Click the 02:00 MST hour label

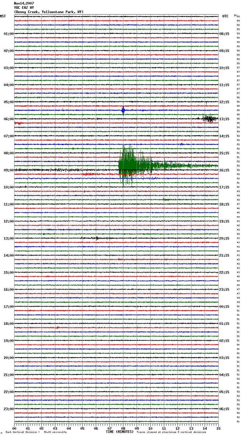[x=9, y=51]
